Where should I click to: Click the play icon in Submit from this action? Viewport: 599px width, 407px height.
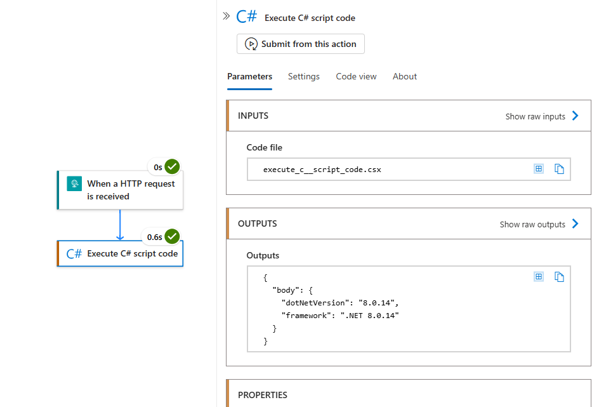(252, 44)
